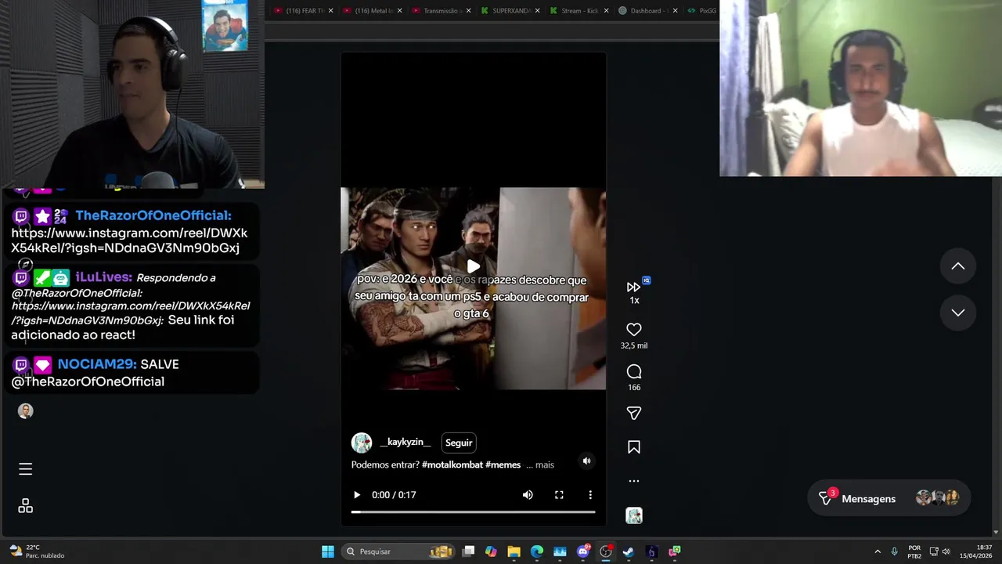Click 'Seu link foi adicionado ao react!' text
This screenshot has width=1002, height=564.
click(122, 327)
